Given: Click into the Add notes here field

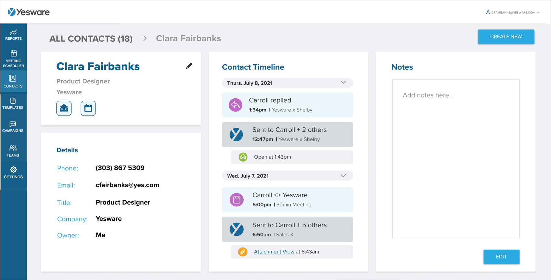Looking at the screenshot, I should pos(456,159).
